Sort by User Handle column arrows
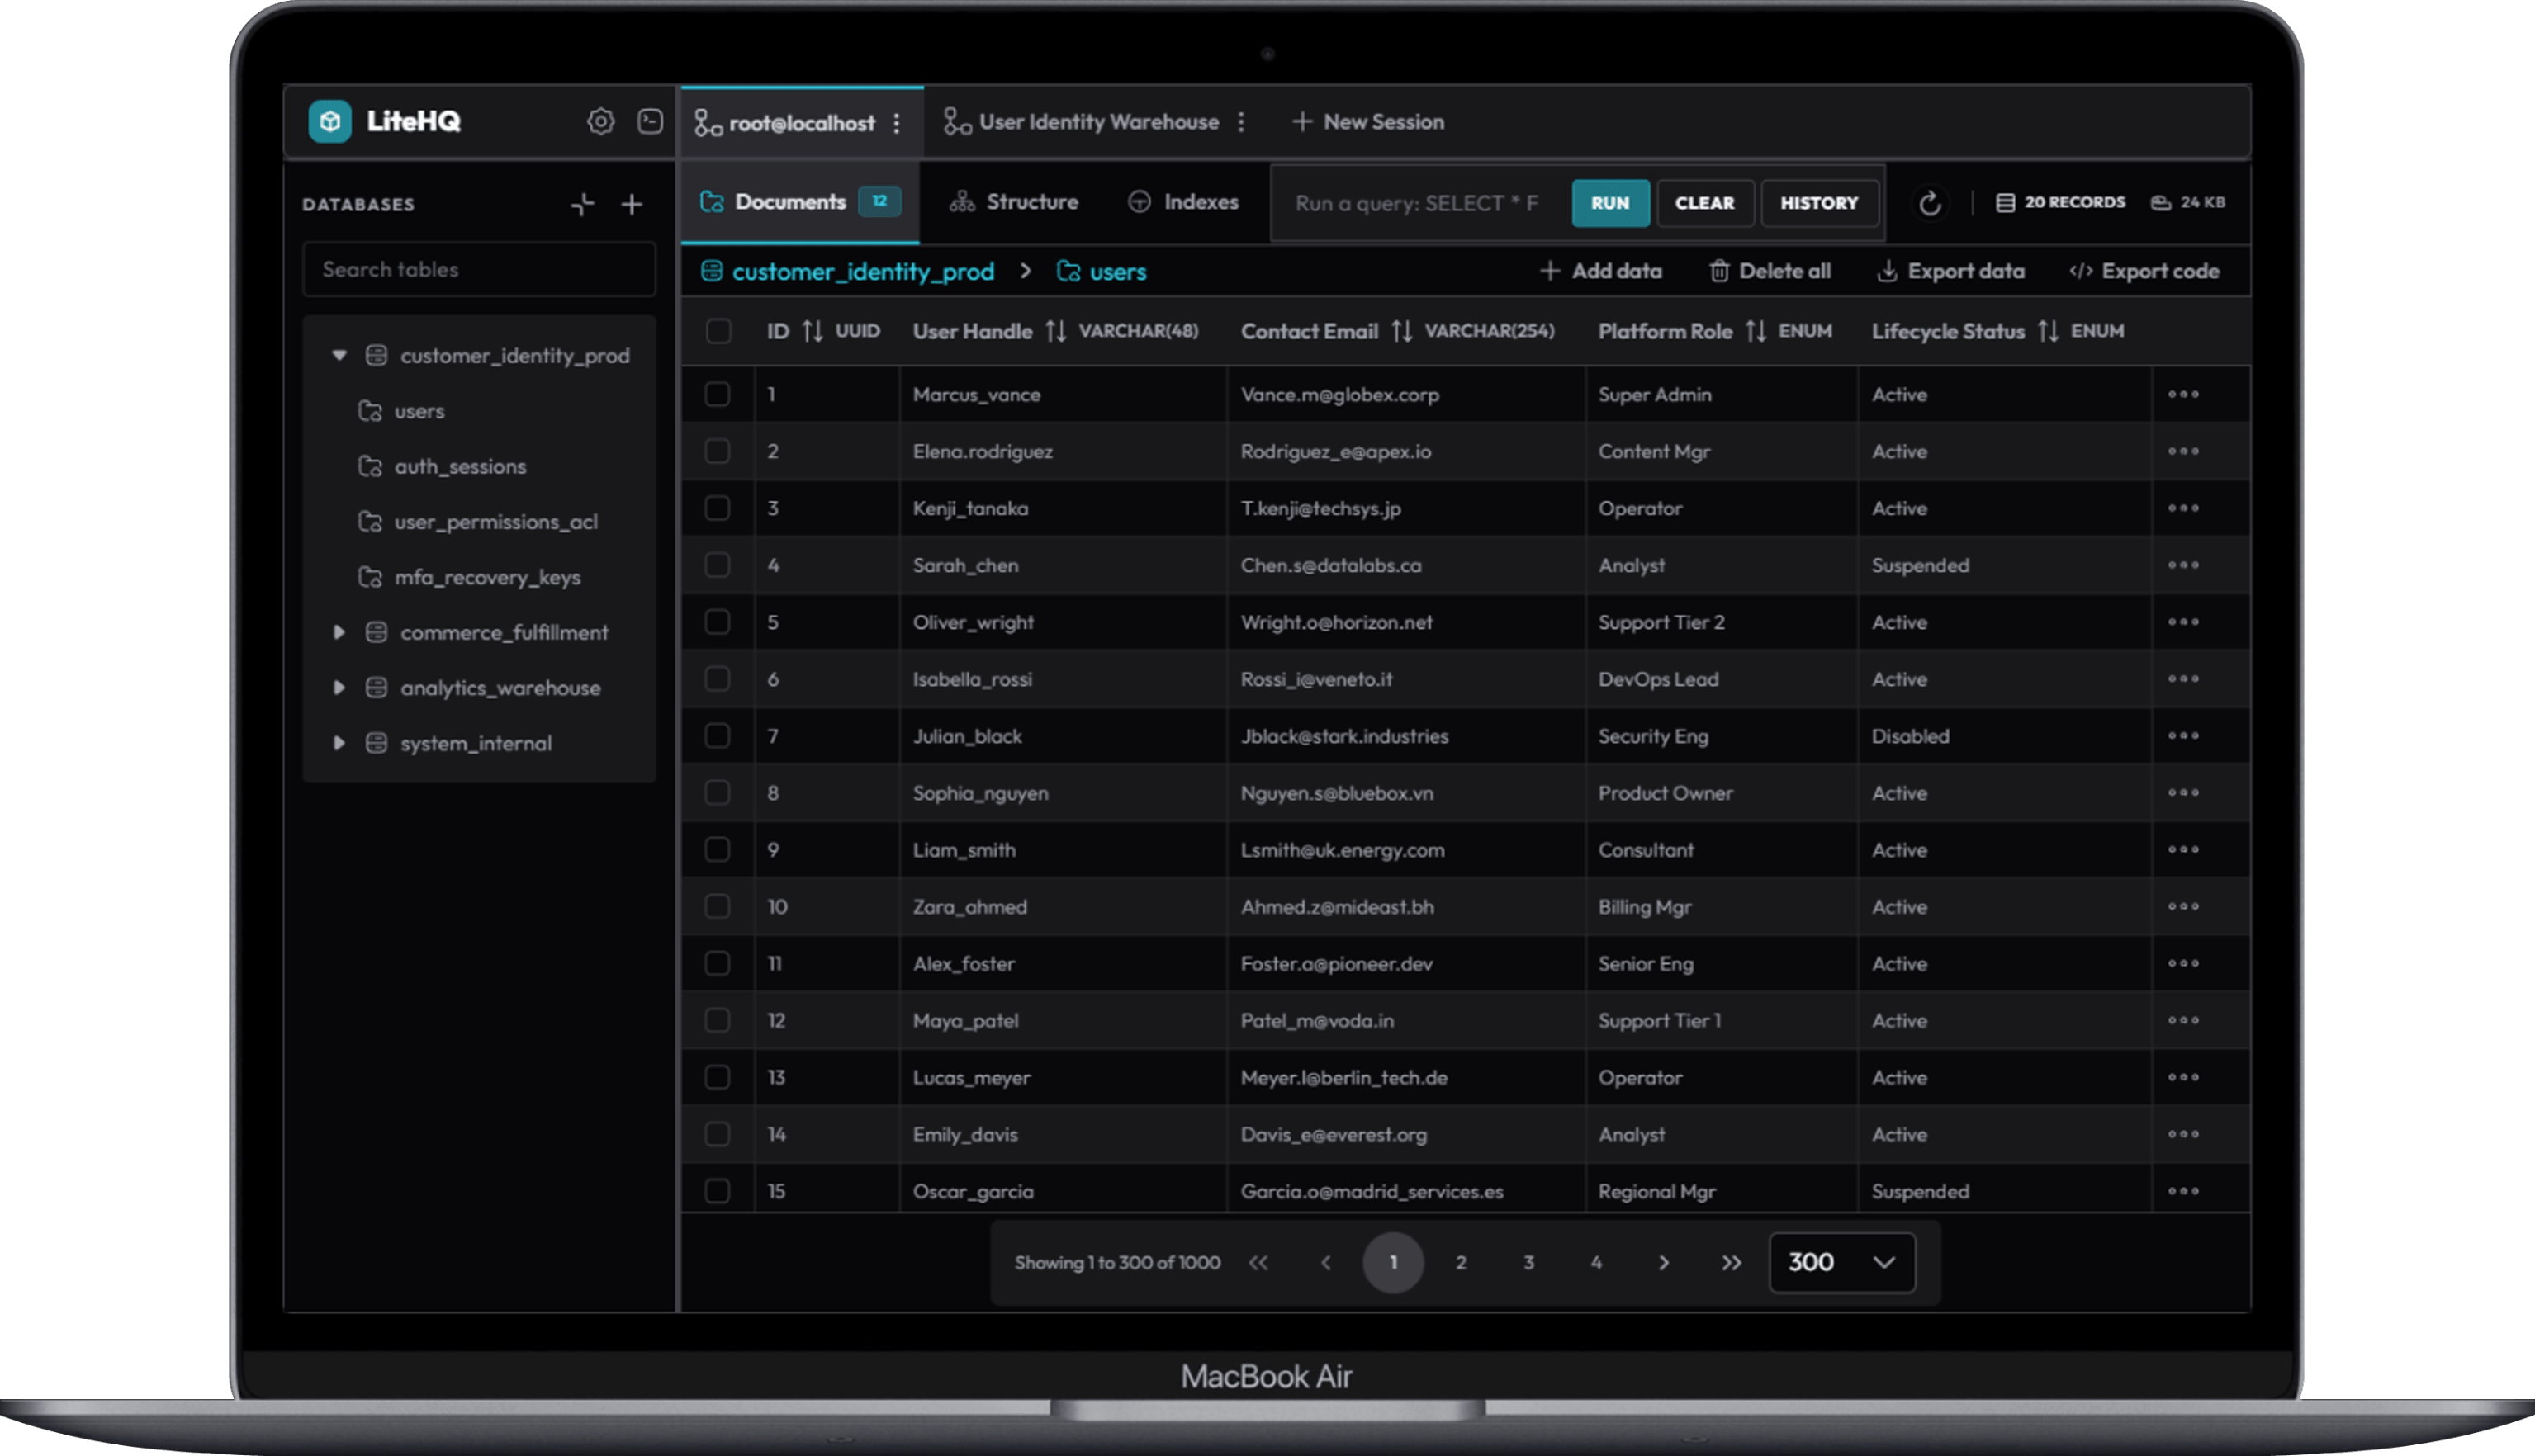This screenshot has height=1456, width=2535. click(x=1055, y=331)
